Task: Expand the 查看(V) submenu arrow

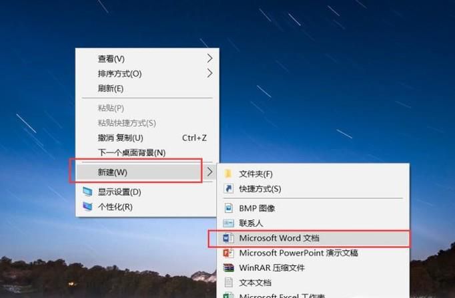Action: [x=209, y=59]
